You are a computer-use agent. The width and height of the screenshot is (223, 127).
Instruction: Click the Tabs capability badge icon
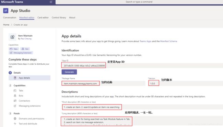[11, 49]
